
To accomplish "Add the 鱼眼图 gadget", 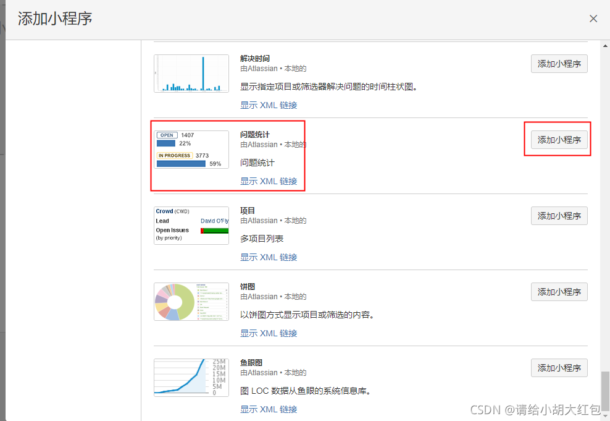I will pyautogui.click(x=559, y=368).
